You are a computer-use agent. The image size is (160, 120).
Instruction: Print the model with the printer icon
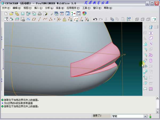click(39, 14)
